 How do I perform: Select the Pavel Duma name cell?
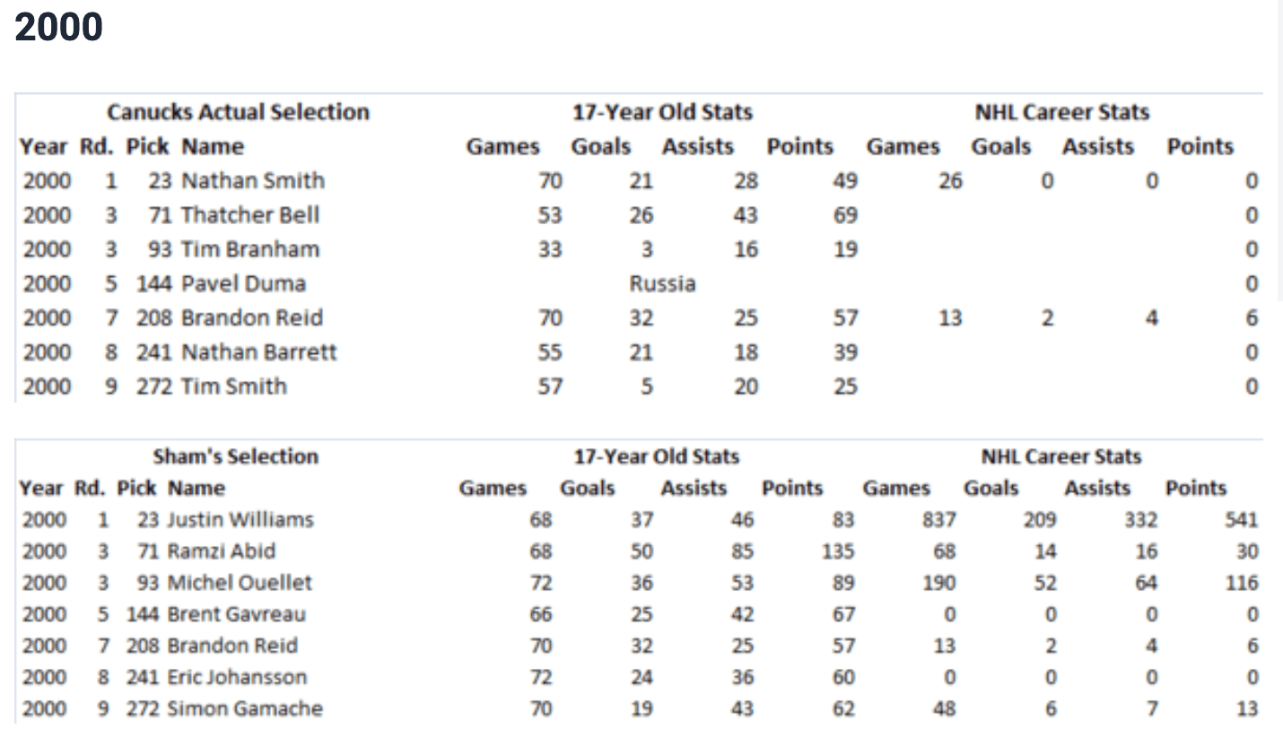tap(243, 283)
